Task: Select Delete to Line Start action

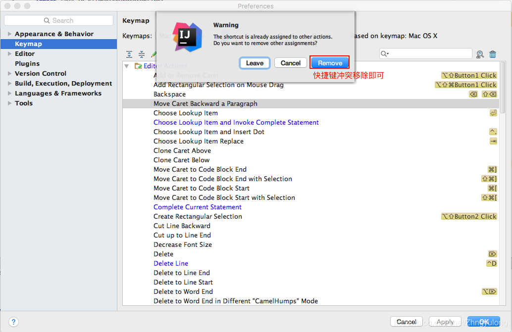Action: click(183, 283)
